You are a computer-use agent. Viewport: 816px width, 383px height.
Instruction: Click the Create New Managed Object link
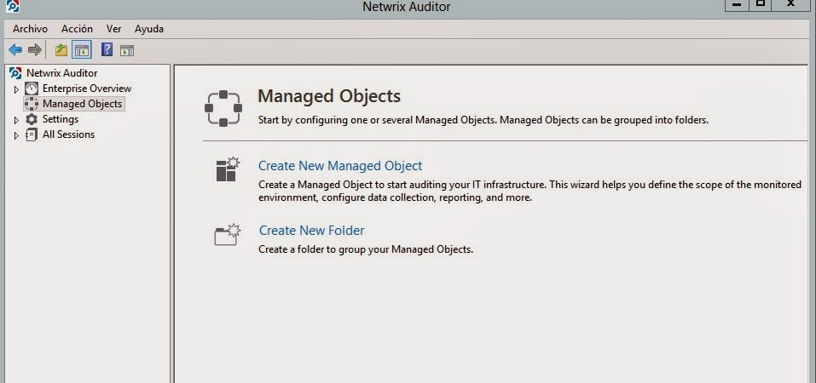(340, 166)
